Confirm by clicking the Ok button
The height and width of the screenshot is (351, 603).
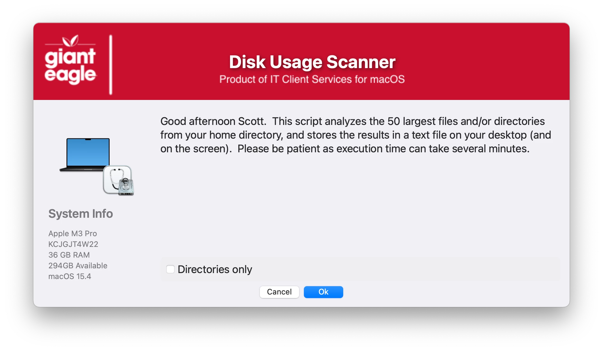point(323,292)
